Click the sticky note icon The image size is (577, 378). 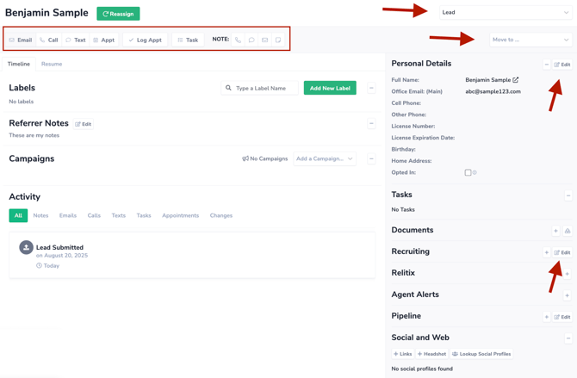278,40
